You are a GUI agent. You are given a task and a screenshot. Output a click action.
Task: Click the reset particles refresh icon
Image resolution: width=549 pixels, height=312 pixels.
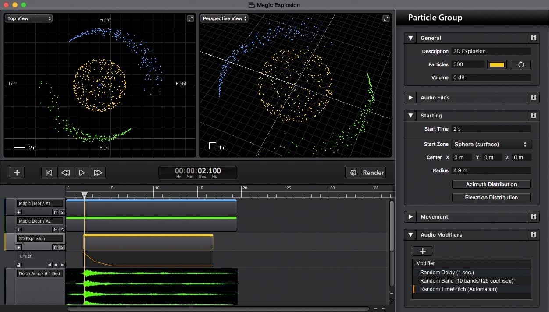(521, 64)
